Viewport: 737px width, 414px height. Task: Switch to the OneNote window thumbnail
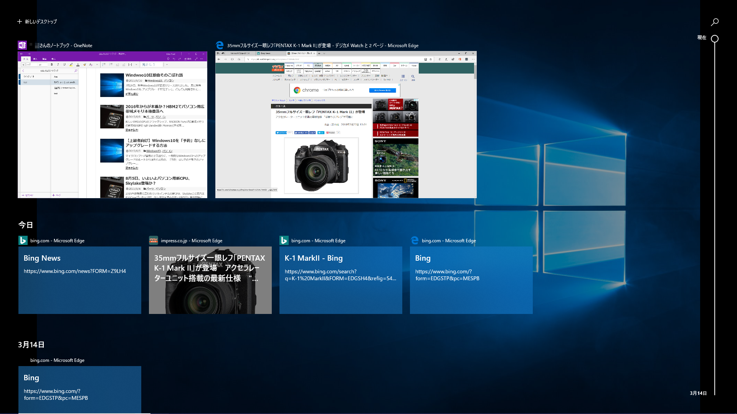(x=112, y=125)
